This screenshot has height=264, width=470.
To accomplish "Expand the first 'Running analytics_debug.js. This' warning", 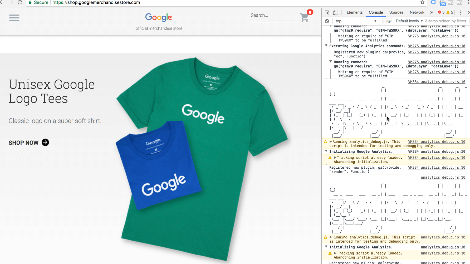I will click(x=331, y=142).
